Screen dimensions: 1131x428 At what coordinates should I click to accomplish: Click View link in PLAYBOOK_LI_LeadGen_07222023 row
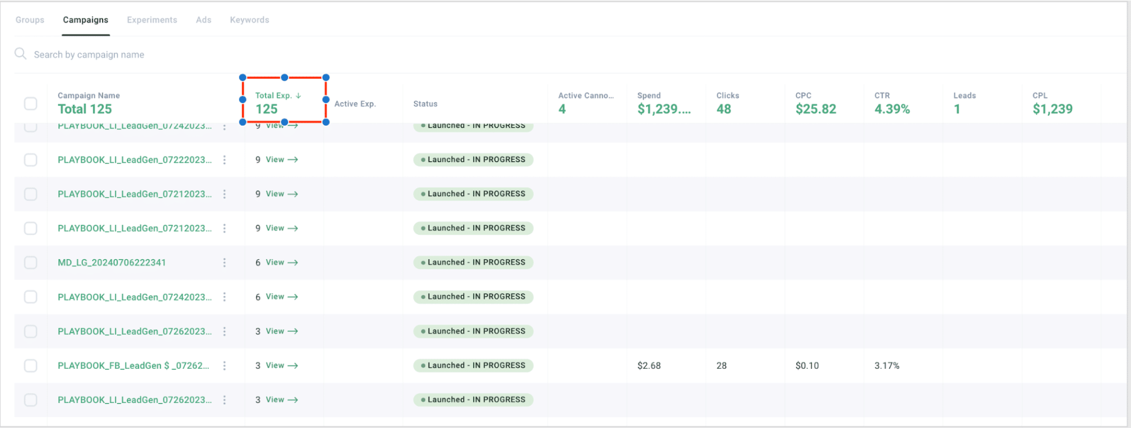tap(282, 159)
